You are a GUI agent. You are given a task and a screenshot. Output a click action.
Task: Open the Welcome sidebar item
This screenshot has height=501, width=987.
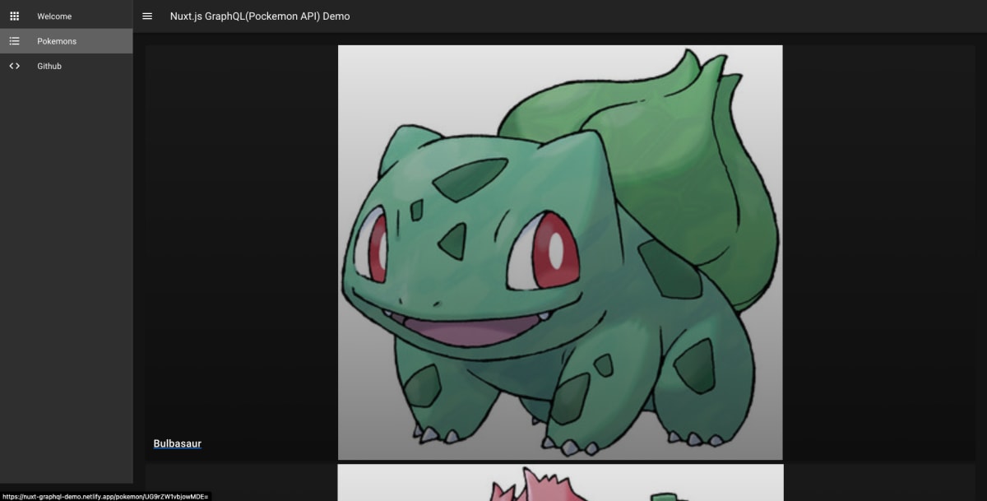point(66,16)
